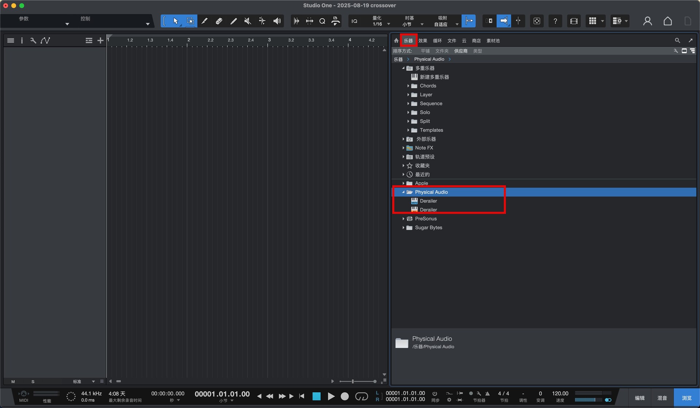Open track options wrench icon
Screen dimensions: 700x408
[x=33, y=40]
